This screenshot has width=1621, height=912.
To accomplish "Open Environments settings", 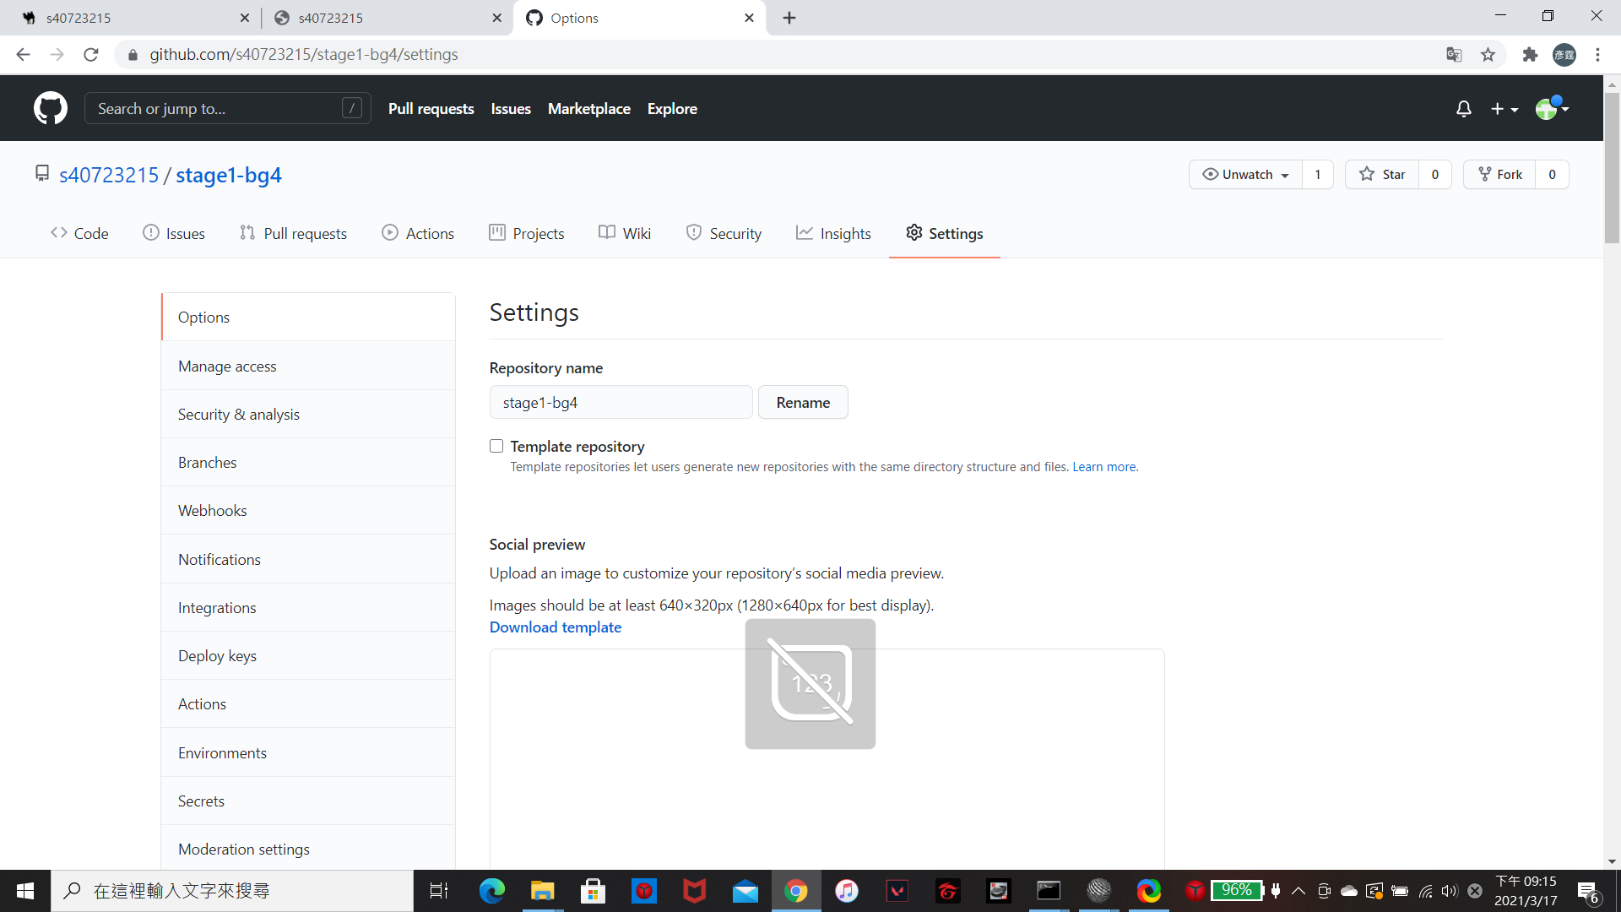I will [308, 753].
